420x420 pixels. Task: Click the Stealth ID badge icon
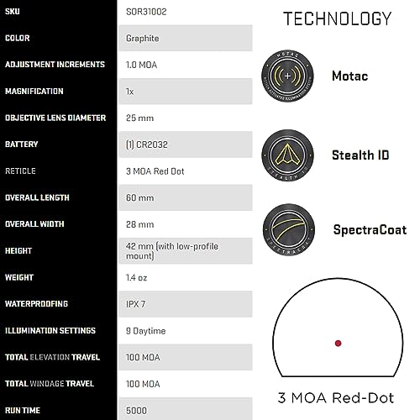click(x=287, y=155)
